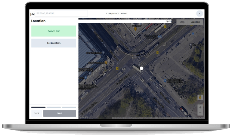The height and width of the screenshot is (135, 232).
Task: Zoom in with the plus map control
Action: (200, 107)
